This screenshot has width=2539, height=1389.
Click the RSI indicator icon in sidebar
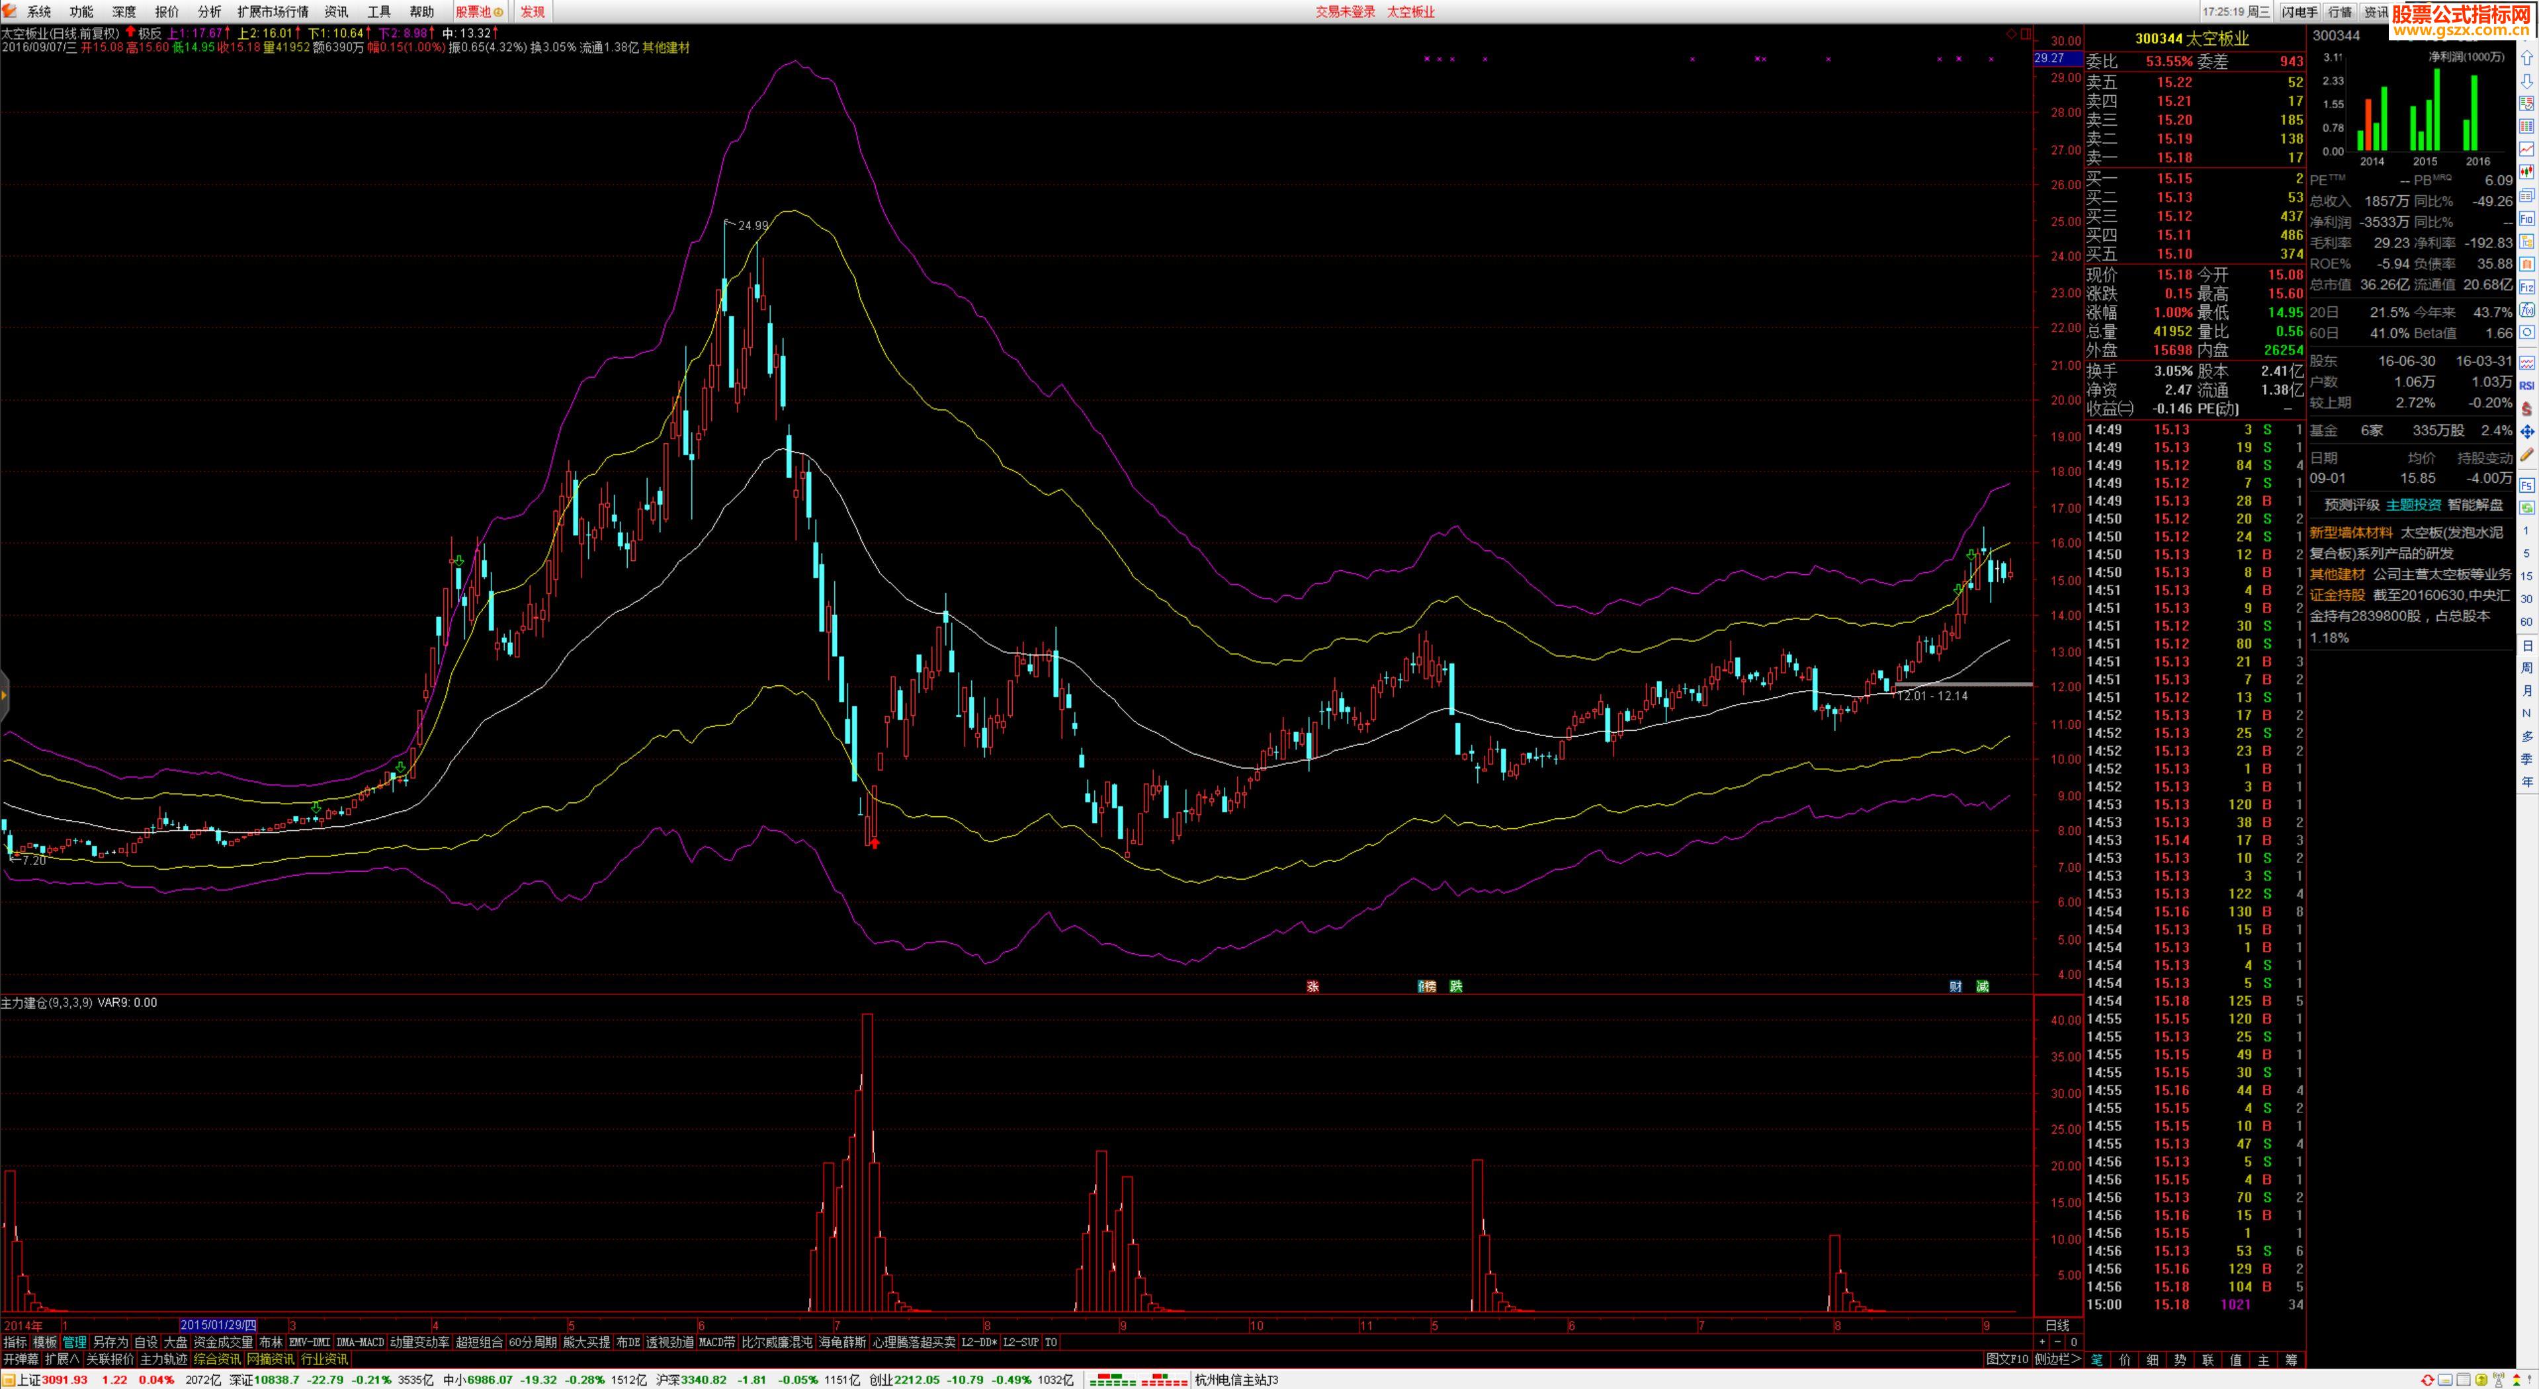tap(2526, 386)
